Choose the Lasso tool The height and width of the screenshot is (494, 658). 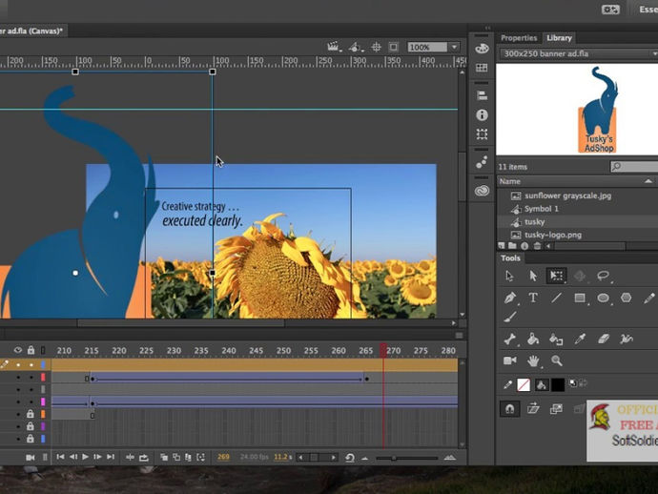pos(604,276)
